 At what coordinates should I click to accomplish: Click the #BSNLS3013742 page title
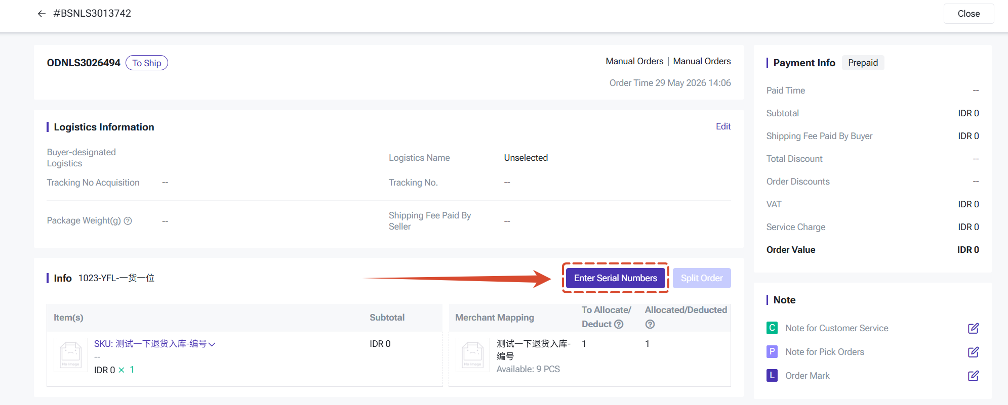coord(92,14)
